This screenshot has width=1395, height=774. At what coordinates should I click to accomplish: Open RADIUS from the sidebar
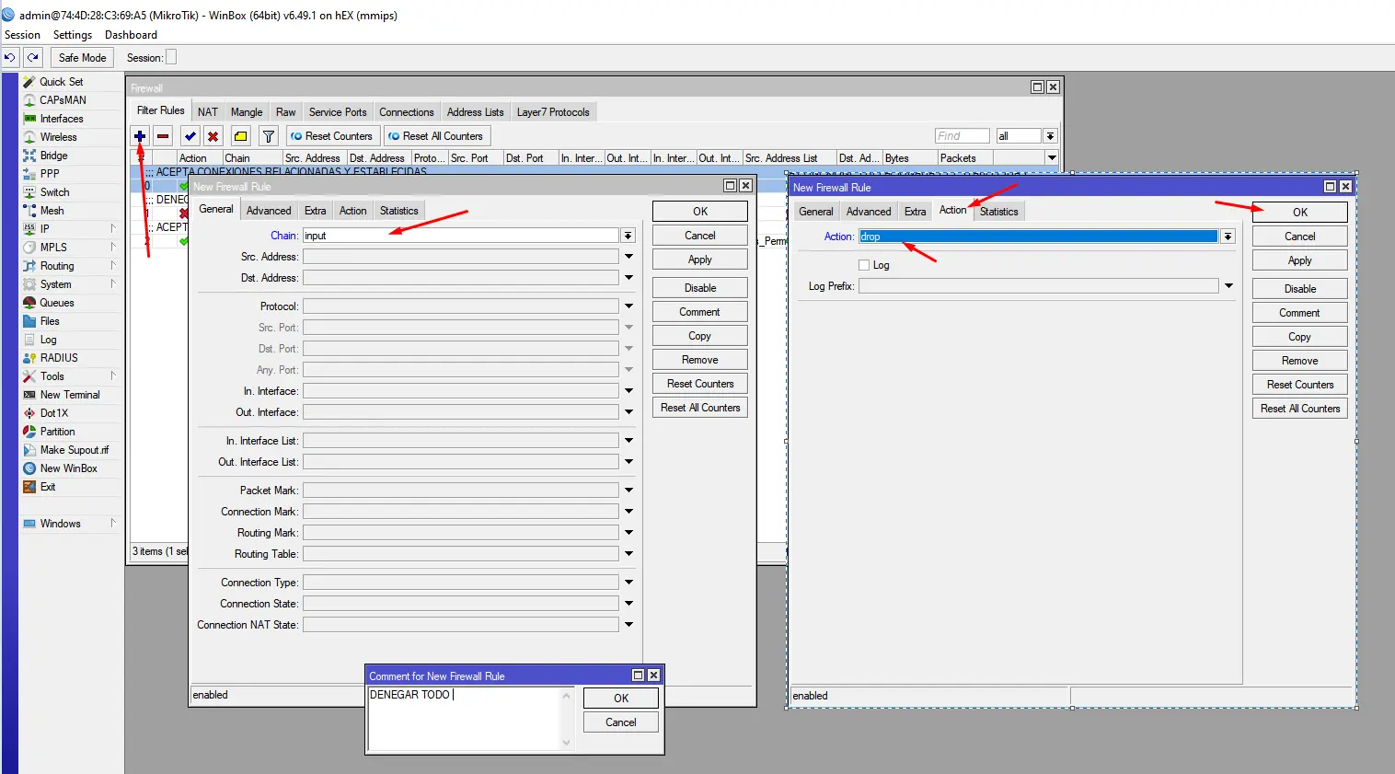pyautogui.click(x=59, y=358)
